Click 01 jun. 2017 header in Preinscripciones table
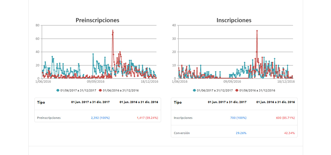 tap(91, 102)
